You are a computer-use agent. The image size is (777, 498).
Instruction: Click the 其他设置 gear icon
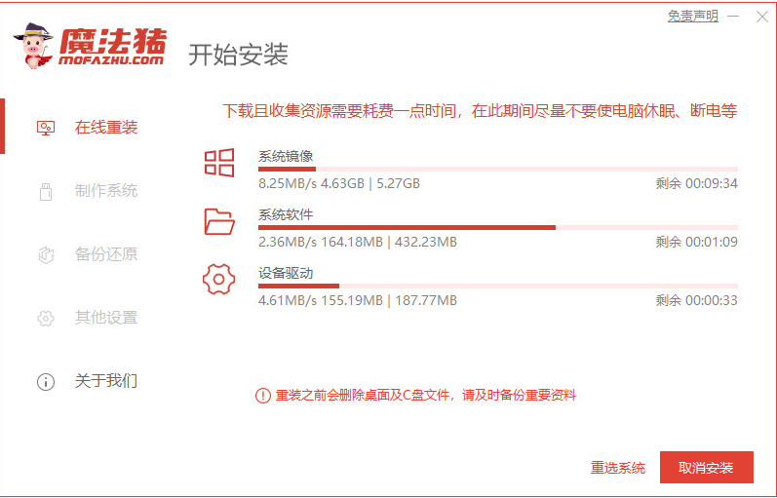(x=45, y=318)
